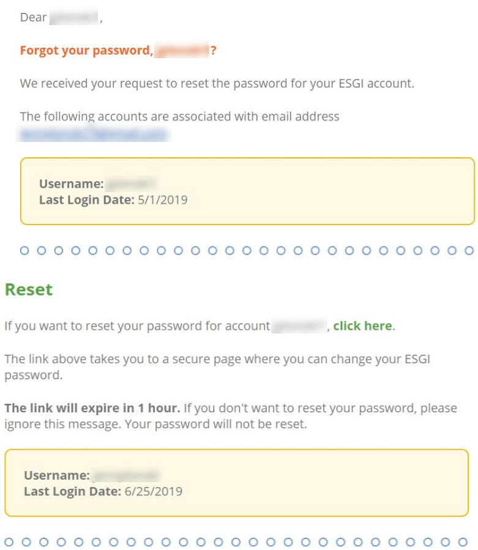Click the "We received your request" sentence
The image size is (478, 550).
tap(217, 83)
